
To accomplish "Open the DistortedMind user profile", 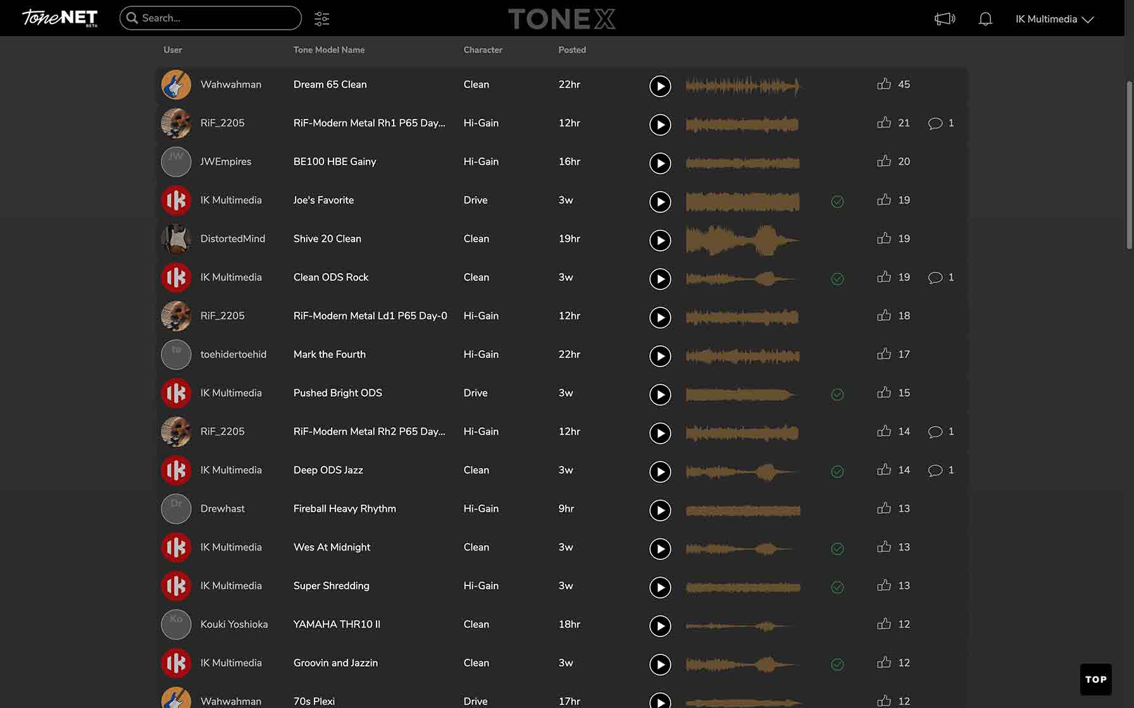I will (233, 239).
